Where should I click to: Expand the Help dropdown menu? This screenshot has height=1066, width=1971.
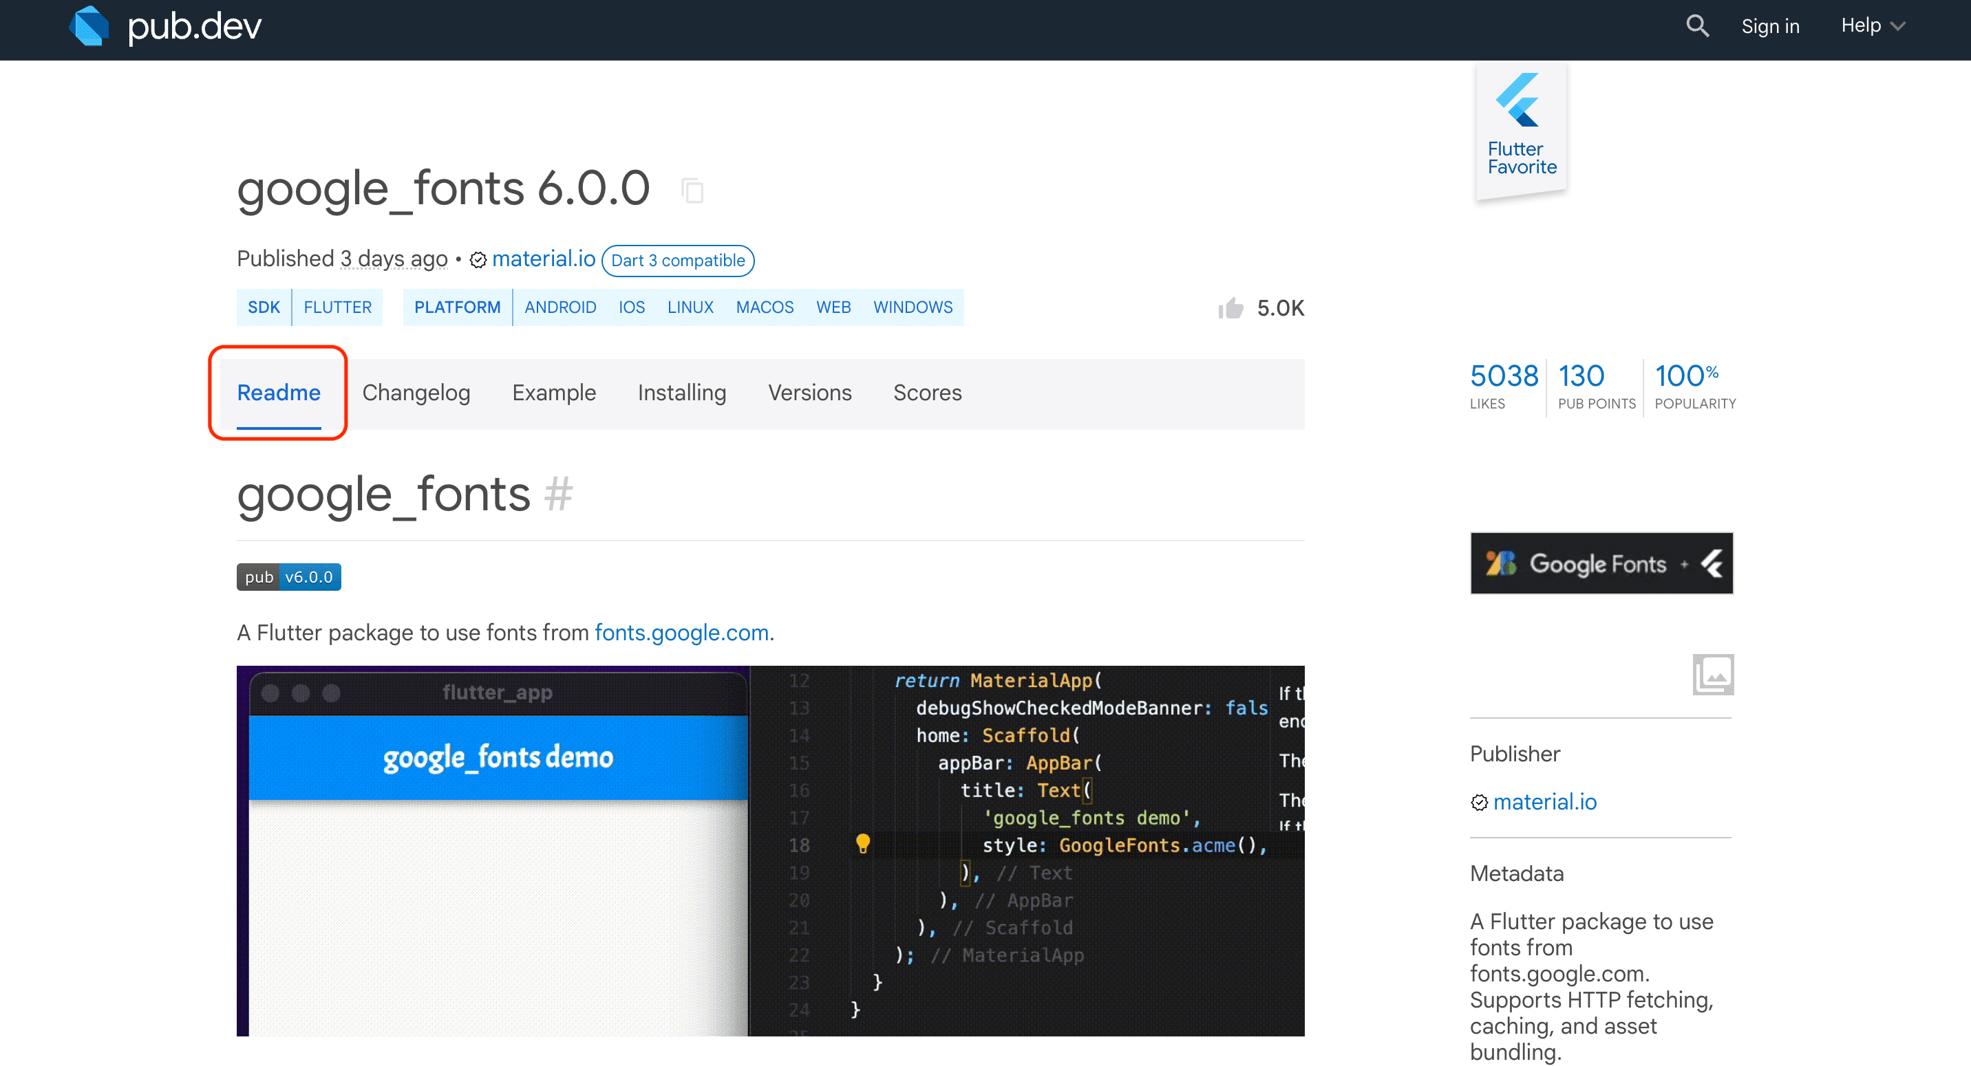[x=1871, y=26]
